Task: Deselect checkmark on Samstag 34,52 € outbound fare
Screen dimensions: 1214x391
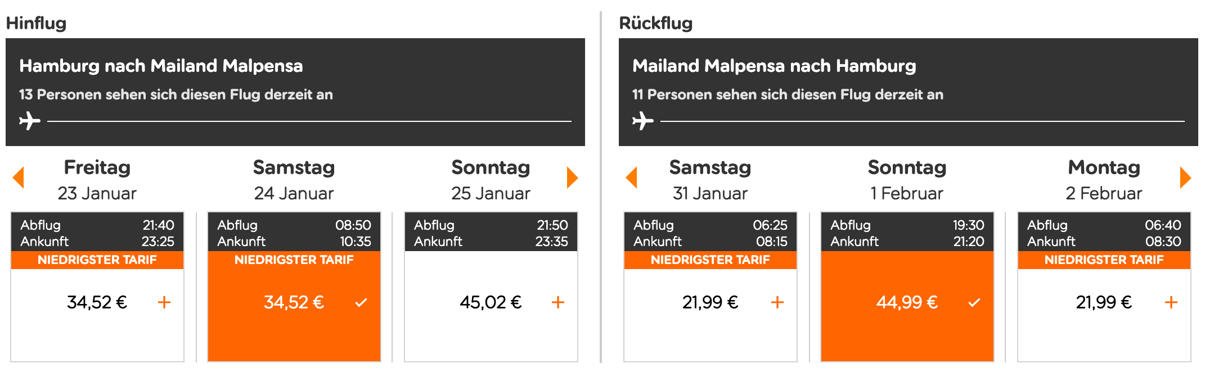Action: (361, 303)
